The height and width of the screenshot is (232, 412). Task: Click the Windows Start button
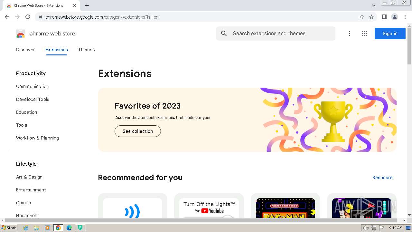click(x=9, y=228)
